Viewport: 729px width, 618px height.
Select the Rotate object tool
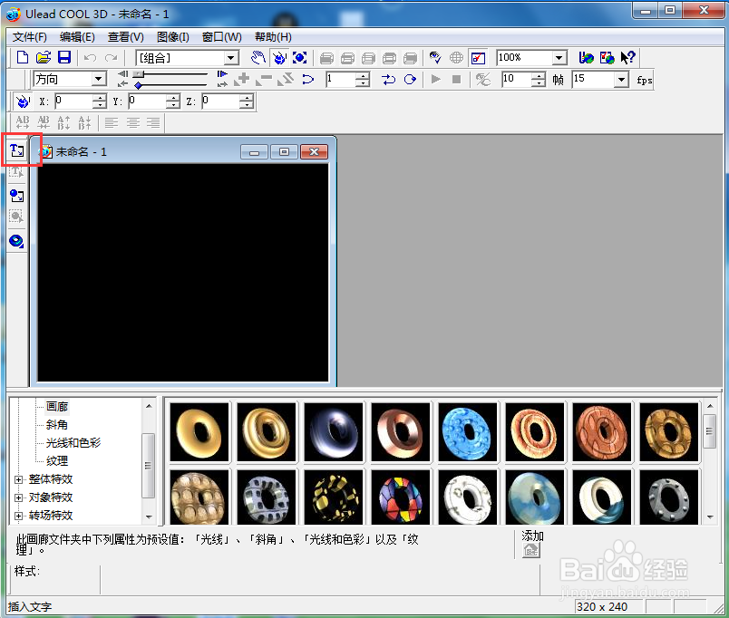pos(279,58)
